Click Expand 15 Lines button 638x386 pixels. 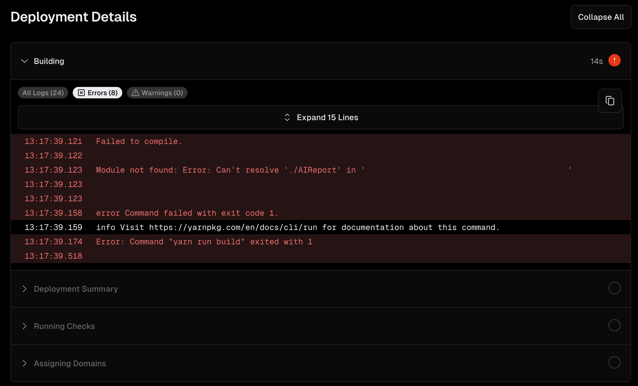pyautogui.click(x=321, y=117)
